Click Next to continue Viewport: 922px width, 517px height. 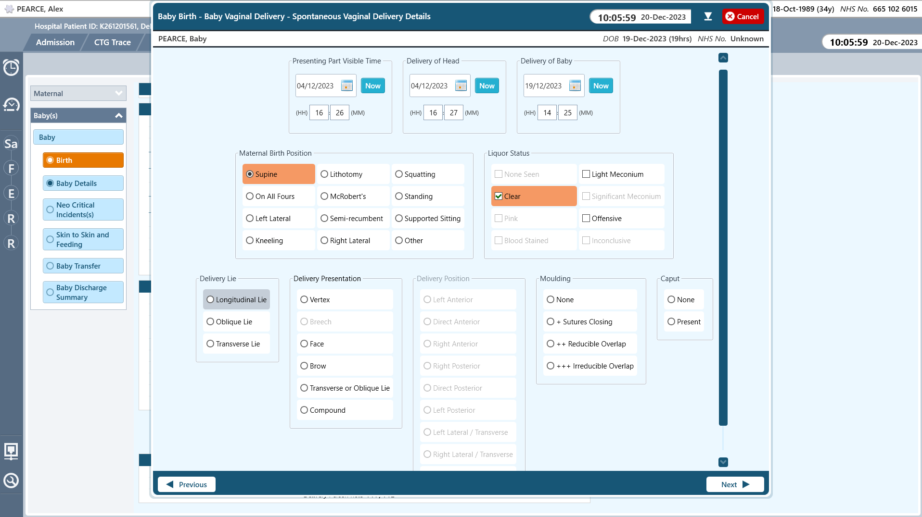(735, 484)
